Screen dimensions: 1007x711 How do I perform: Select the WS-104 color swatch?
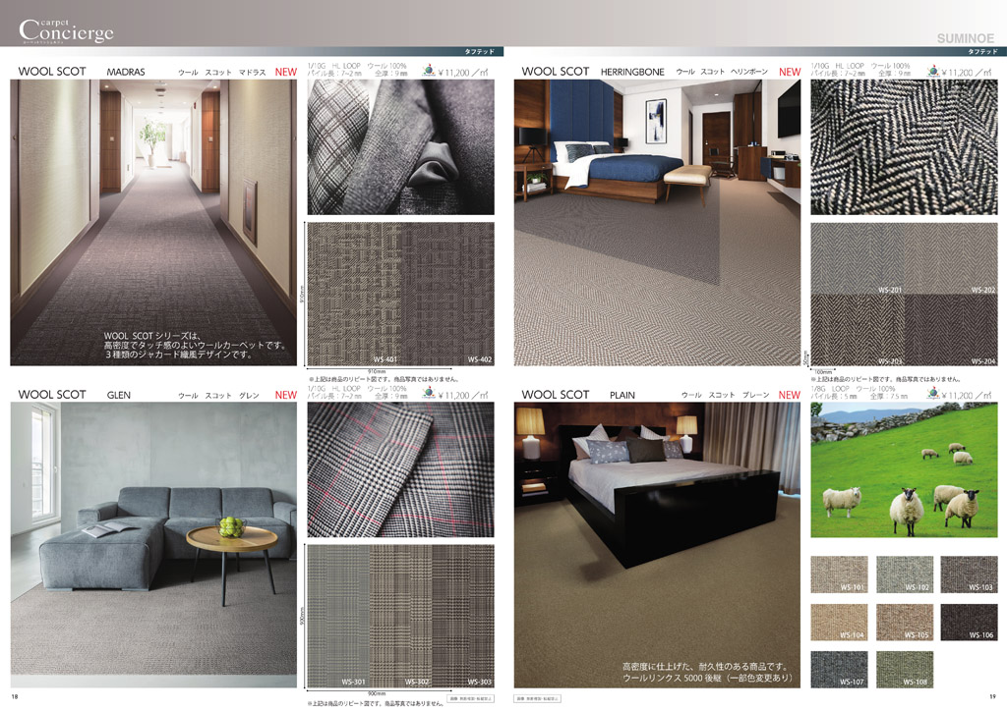[x=839, y=622]
